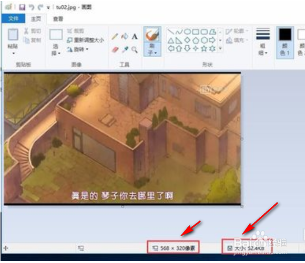Click the Crop (裁剪) button

pos(76,31)
